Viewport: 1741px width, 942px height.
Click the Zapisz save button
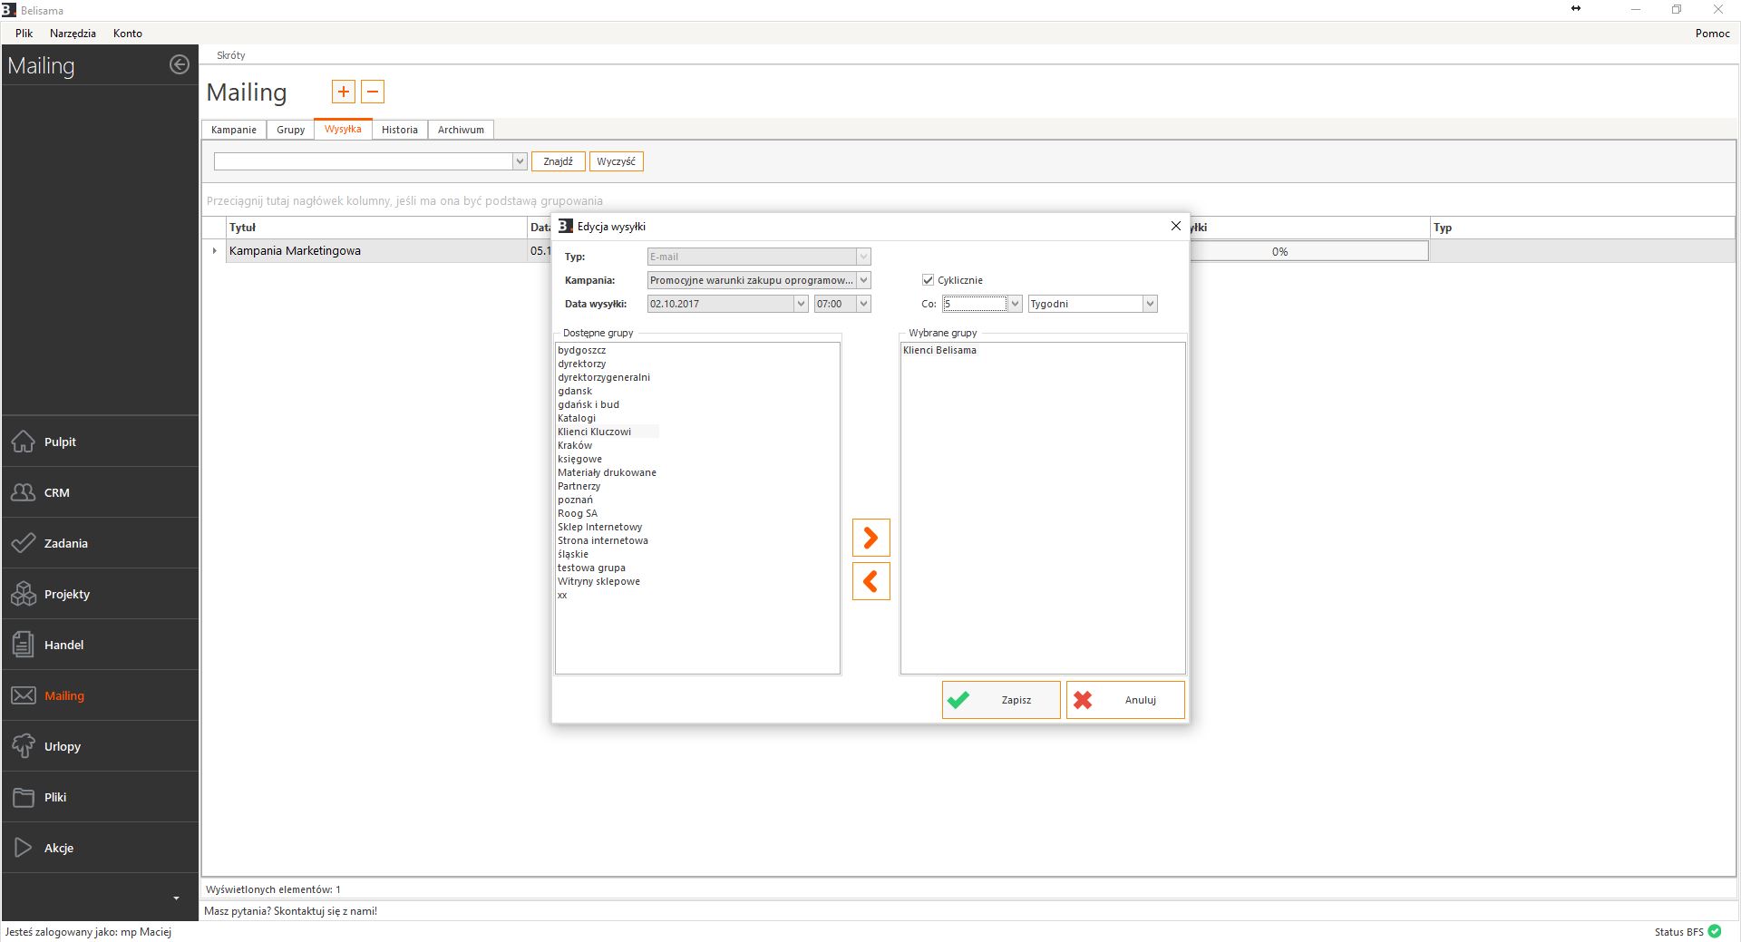coord(1000,700)
